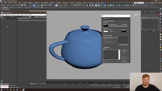This screenshot has width=162, height=91.
Task: Open the exposure control type dropdown
Action: [110, 38]
